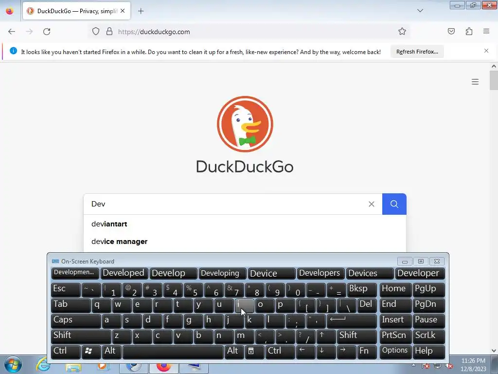Click the Help key on keyboard
The image size is (498, 374).
(428, 352)
